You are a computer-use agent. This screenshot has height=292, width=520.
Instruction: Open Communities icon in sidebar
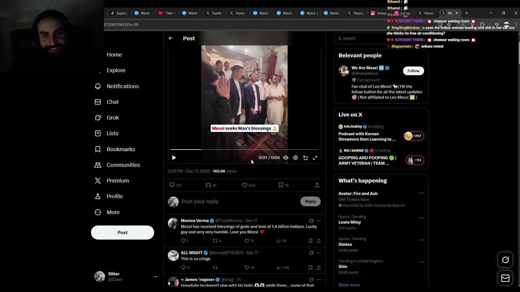(x=97, y=165)
